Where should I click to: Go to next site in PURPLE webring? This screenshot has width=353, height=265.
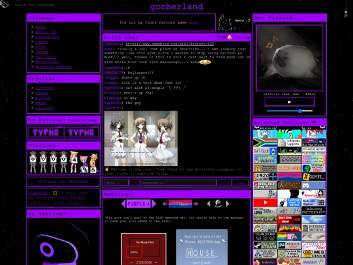tap(154, 204)
